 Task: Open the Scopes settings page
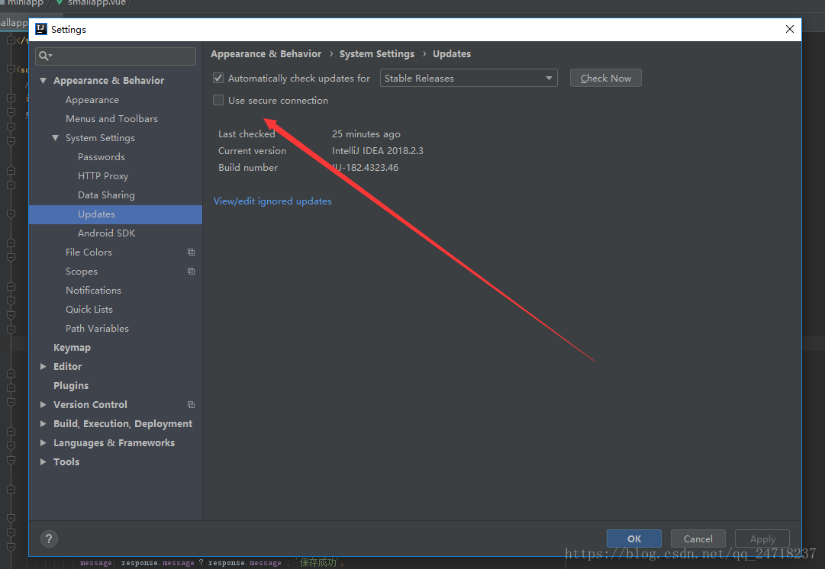coord(82,272)
